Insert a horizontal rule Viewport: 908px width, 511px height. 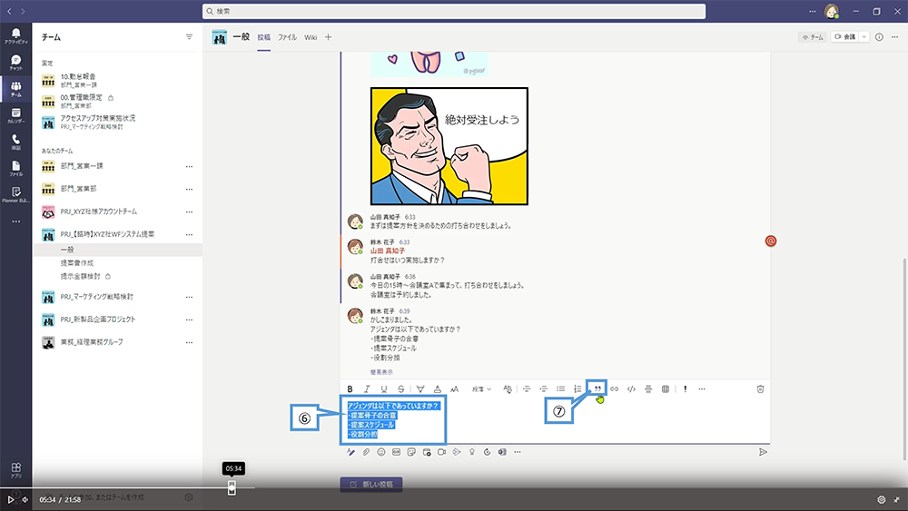(648, 388)
